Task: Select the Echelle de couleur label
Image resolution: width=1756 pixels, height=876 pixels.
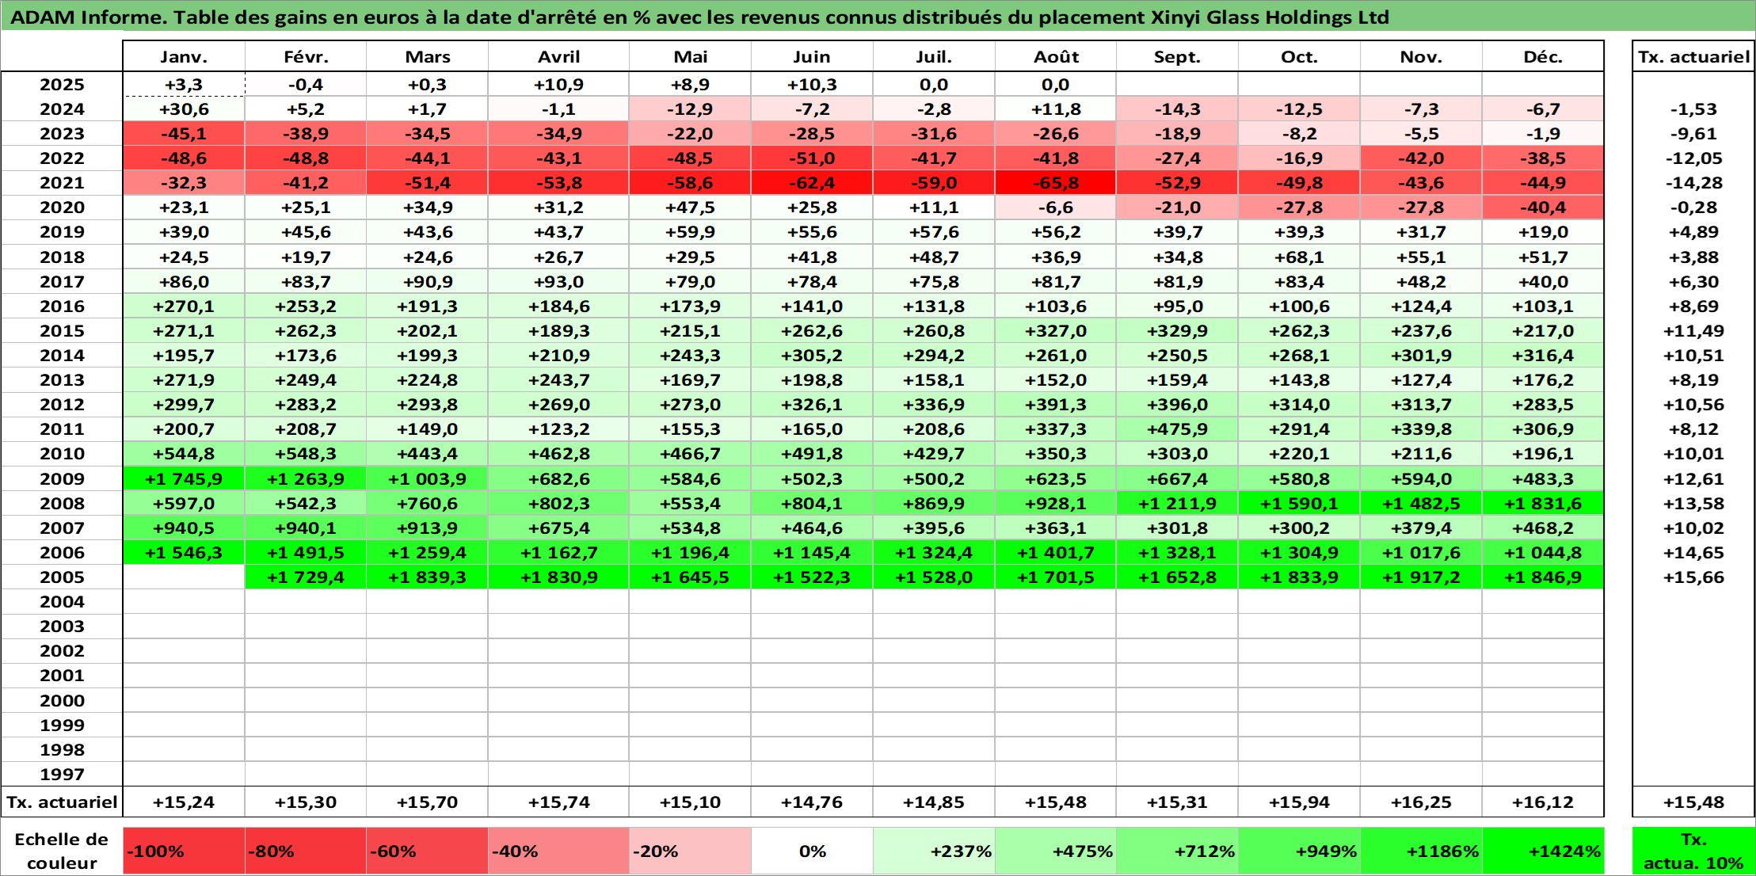Action: click(62, 851)
